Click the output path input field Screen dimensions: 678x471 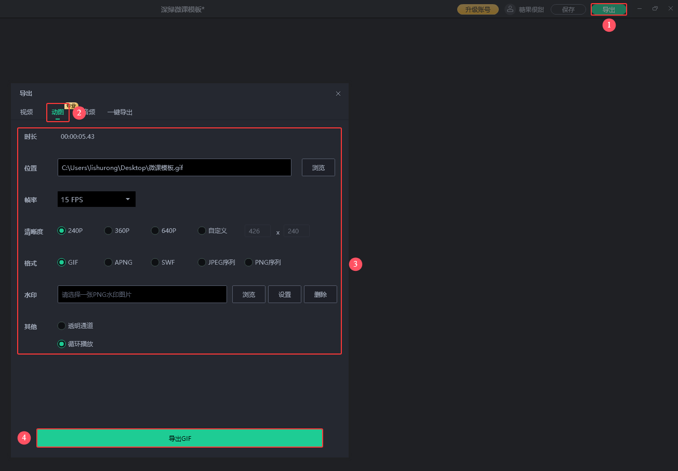tap(174, 167)
